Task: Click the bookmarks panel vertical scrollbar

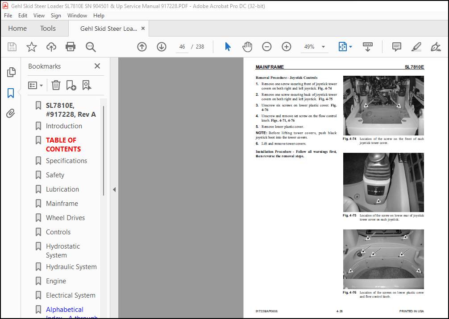Action: click(104, 151)
